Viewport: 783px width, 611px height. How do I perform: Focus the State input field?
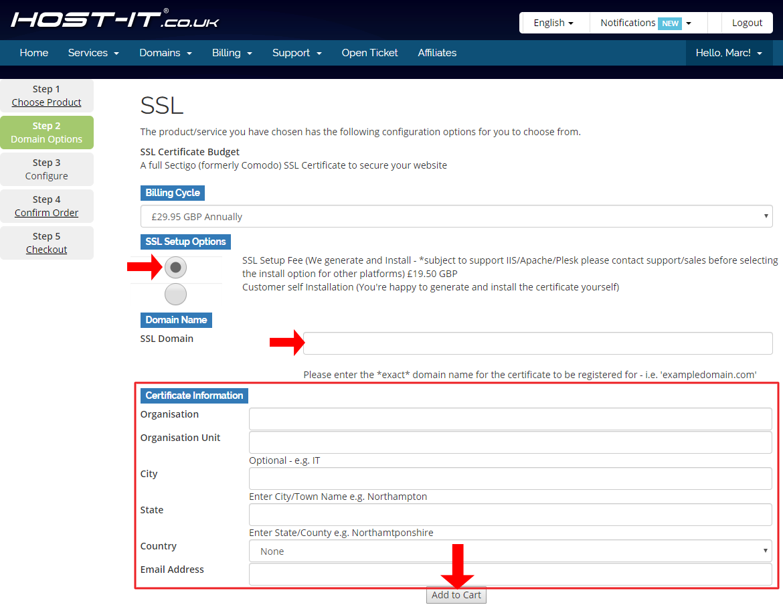click(x=511, y=514)
